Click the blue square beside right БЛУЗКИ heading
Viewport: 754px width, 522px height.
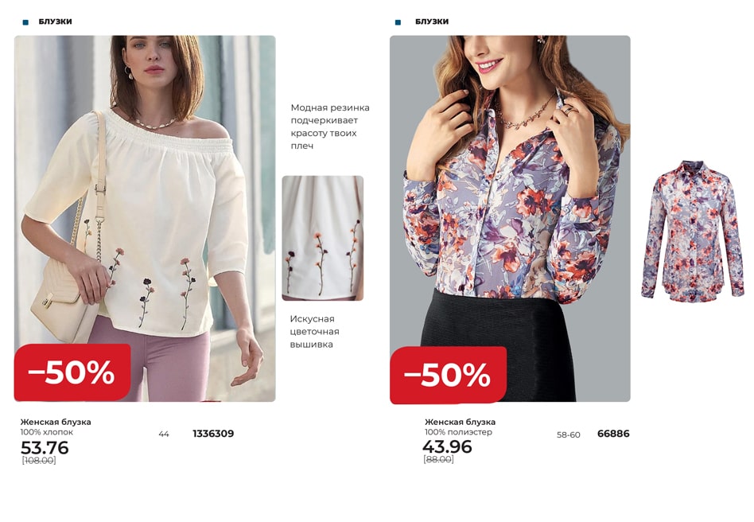point(398,22)
